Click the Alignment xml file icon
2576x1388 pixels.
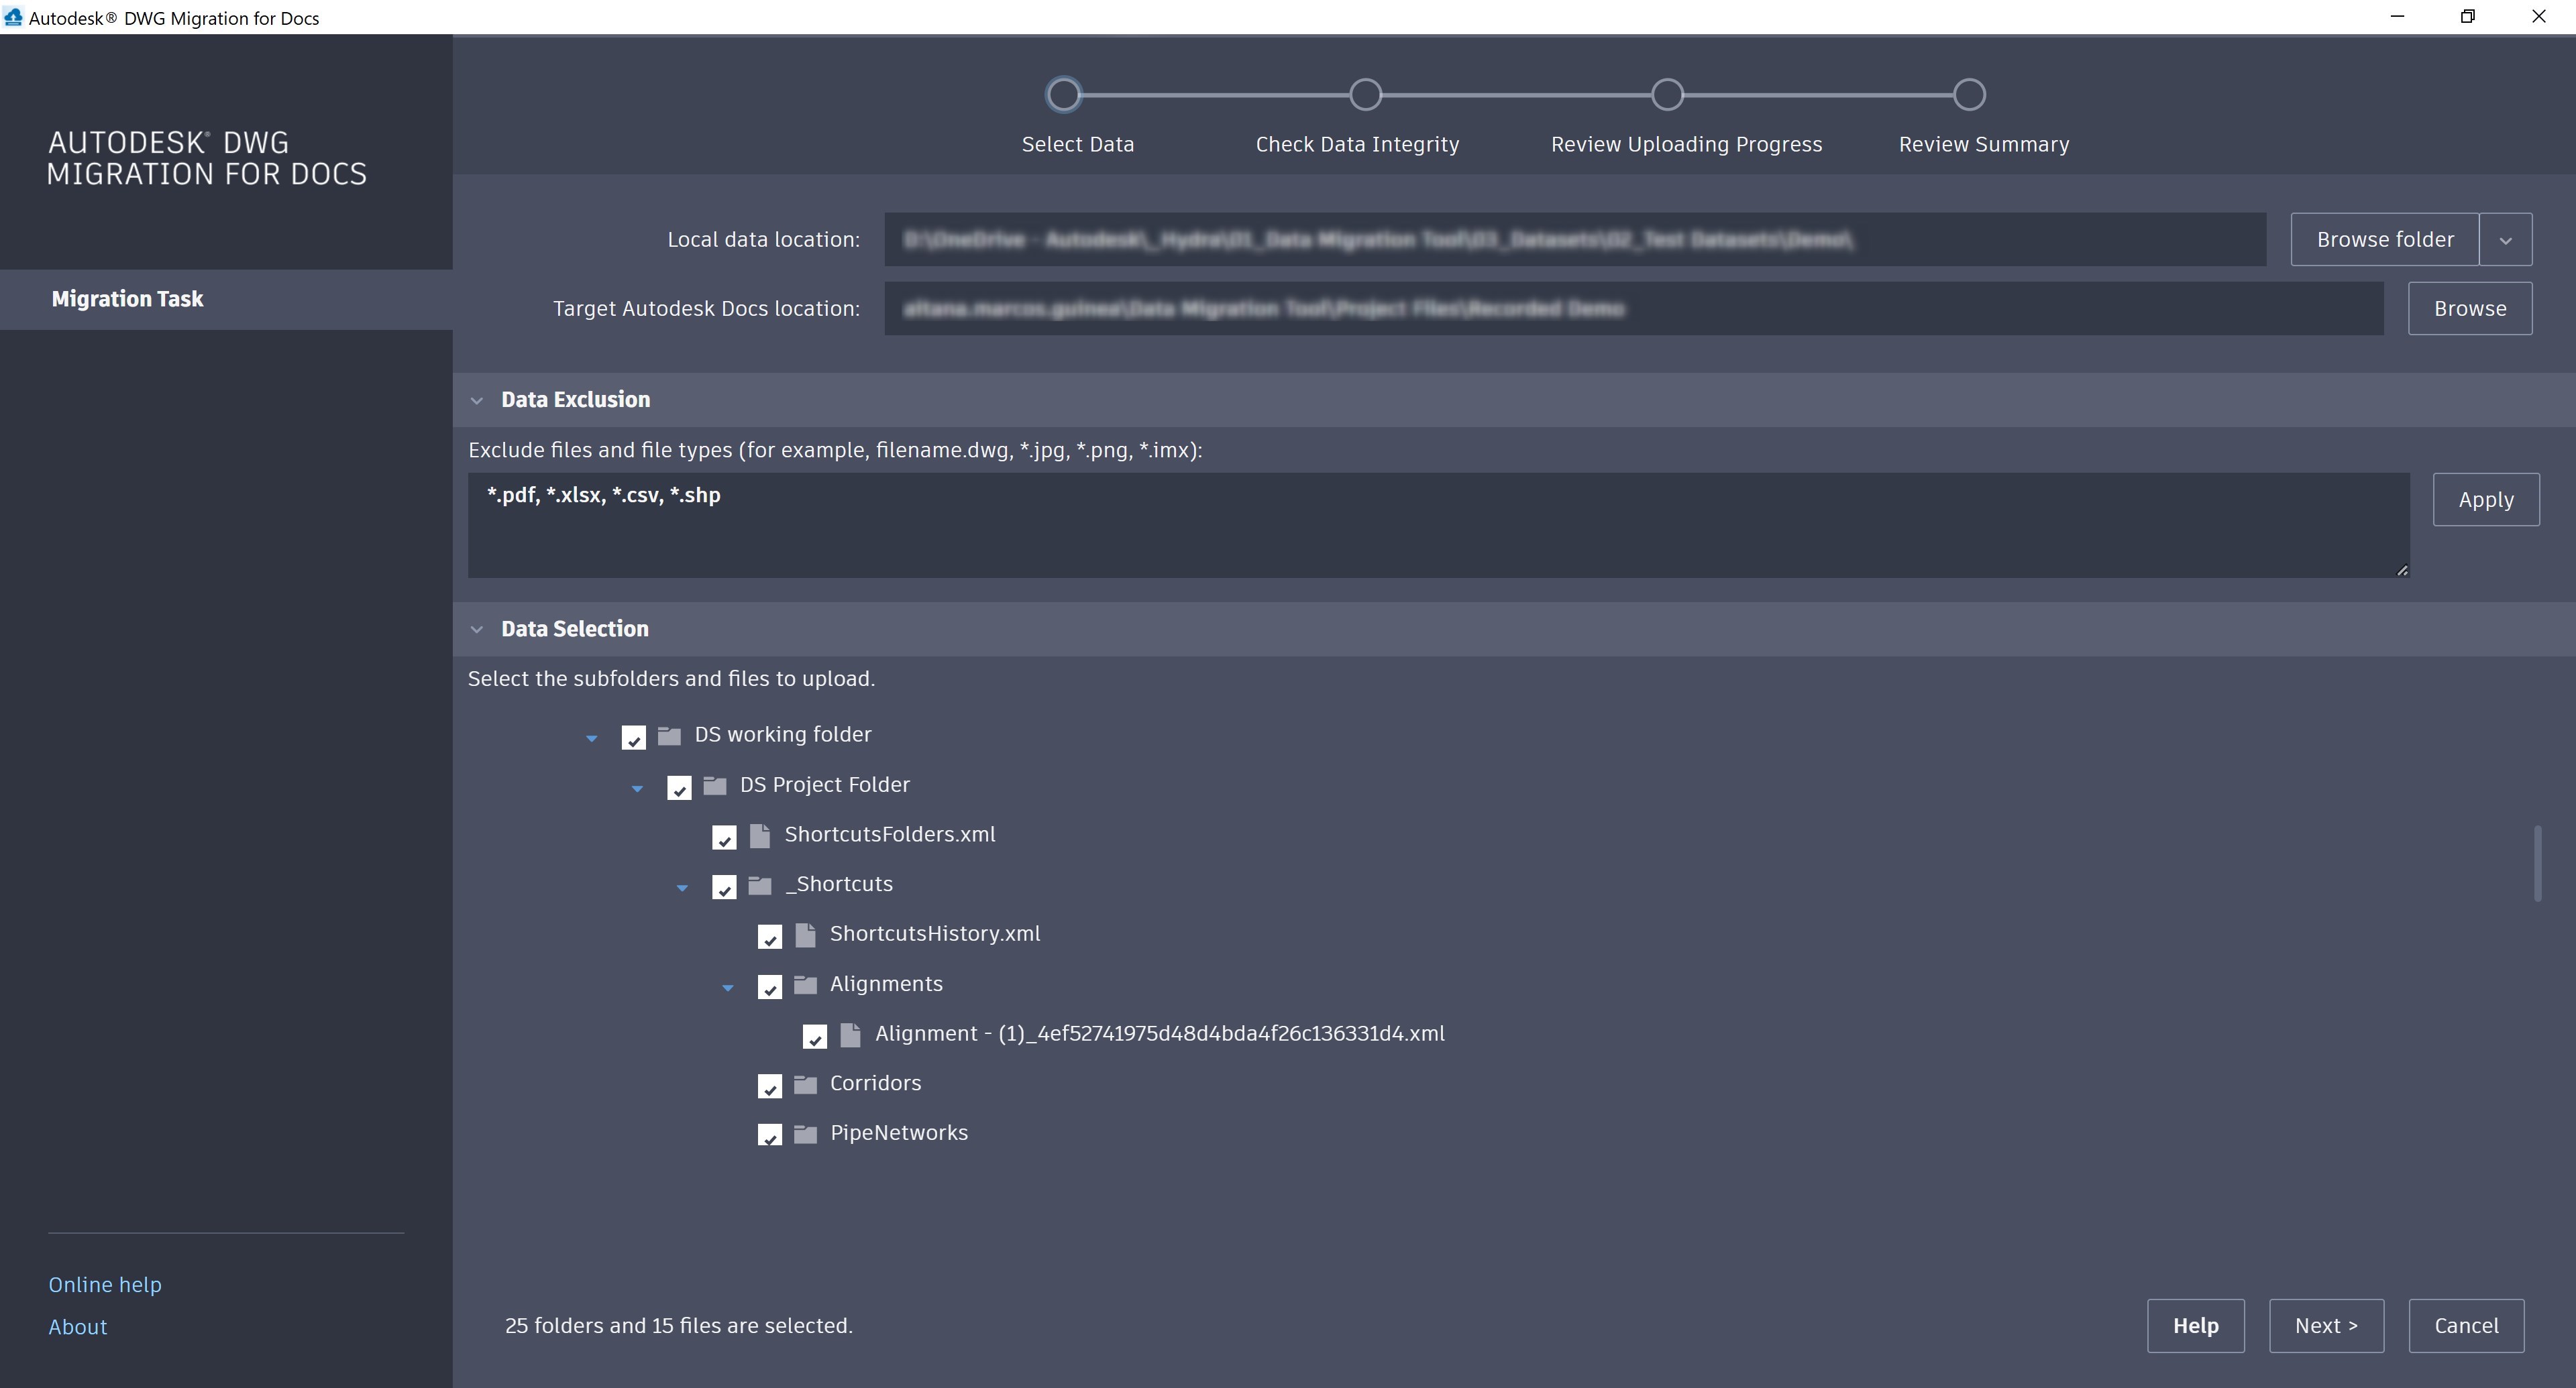point(851,1035)
